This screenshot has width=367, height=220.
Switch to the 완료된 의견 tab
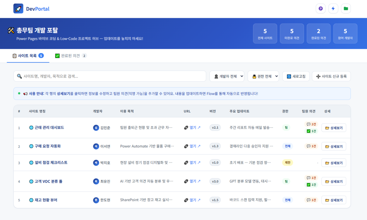click(70, 56)
